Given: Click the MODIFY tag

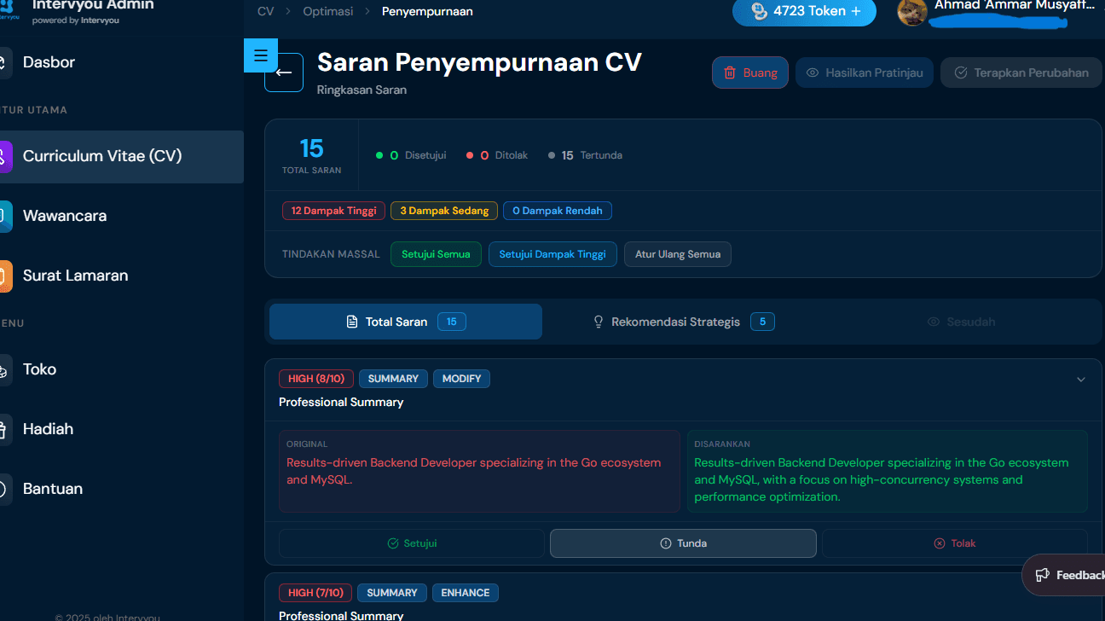Looking at the screenshot, I should pyautogui.click(x=461, y=379).
